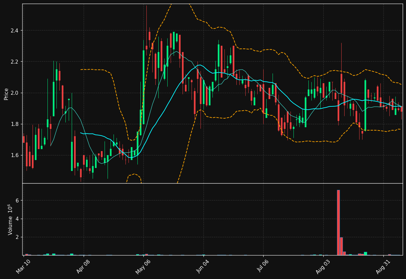The width and height of the screenshot is (406, 279).
Task: Click the 2.4 price tick label
Action: (15, 30)
